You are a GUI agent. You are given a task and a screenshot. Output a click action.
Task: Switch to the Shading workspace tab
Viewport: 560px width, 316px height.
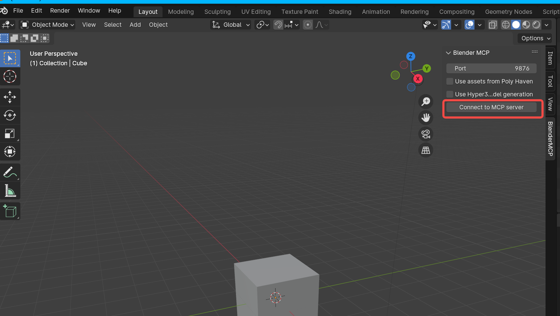(340, 12)
